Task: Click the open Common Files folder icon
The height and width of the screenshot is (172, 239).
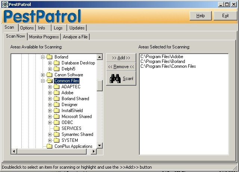Action: (x=50, y=81)
